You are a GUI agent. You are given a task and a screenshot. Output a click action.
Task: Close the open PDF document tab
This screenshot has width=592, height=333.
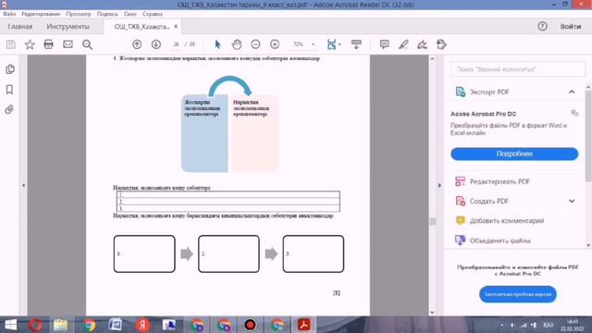click(x=176, y=27)
